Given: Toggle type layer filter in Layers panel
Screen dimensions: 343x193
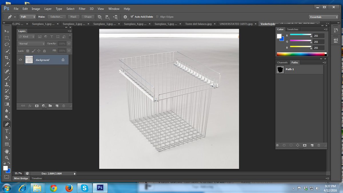Looking at the screenshot, I should click(52, 37).
